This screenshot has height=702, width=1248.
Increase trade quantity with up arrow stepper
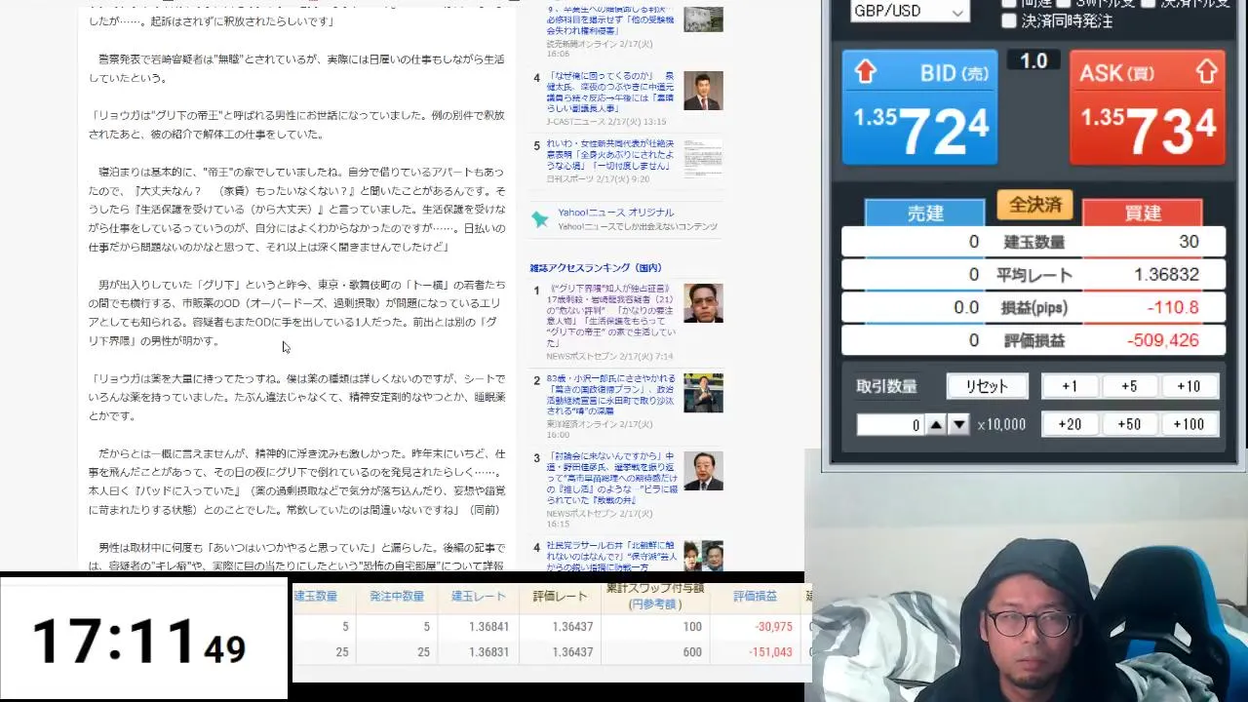click(935, 424)
